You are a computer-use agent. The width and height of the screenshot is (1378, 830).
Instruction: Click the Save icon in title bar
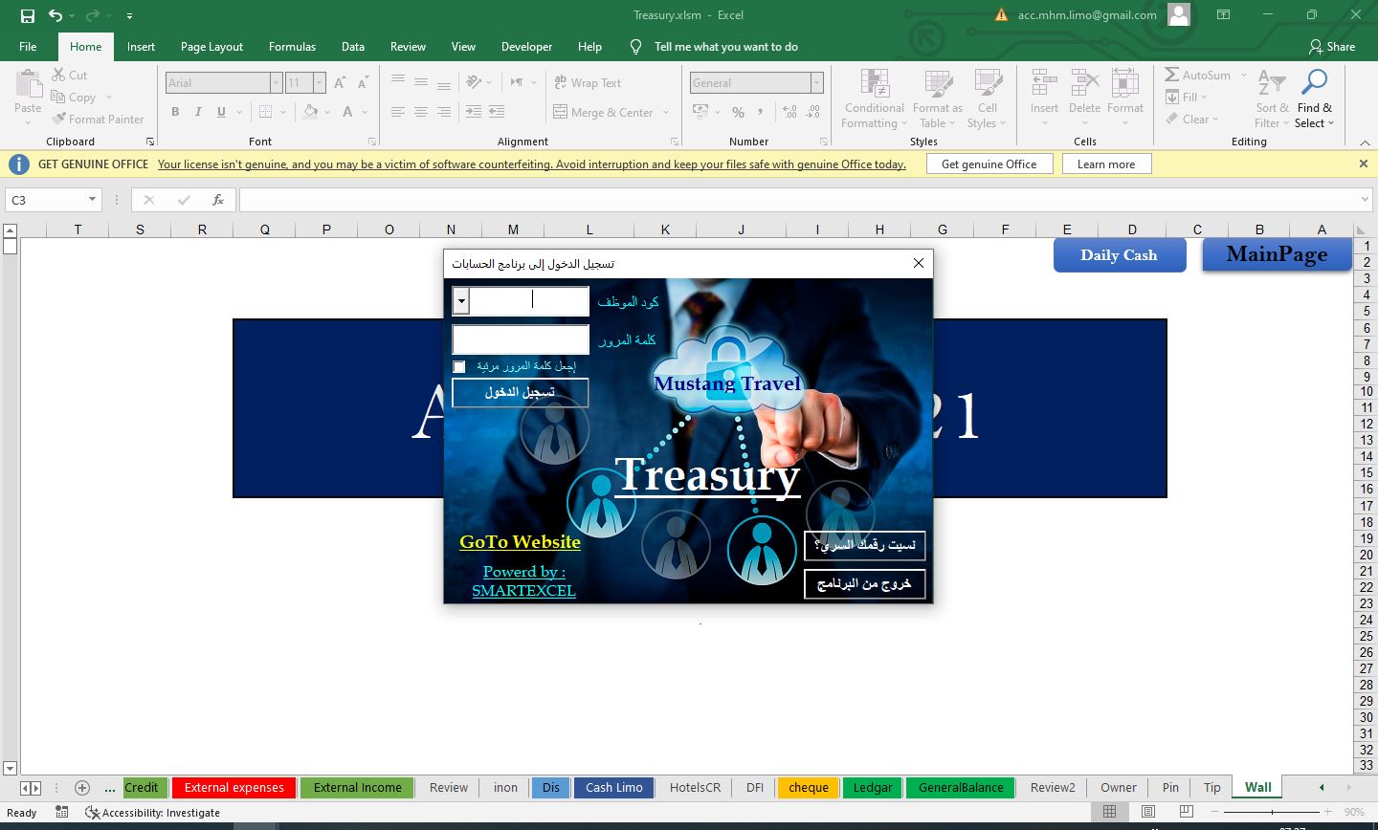pyautogui.click(x=27, y=15)
